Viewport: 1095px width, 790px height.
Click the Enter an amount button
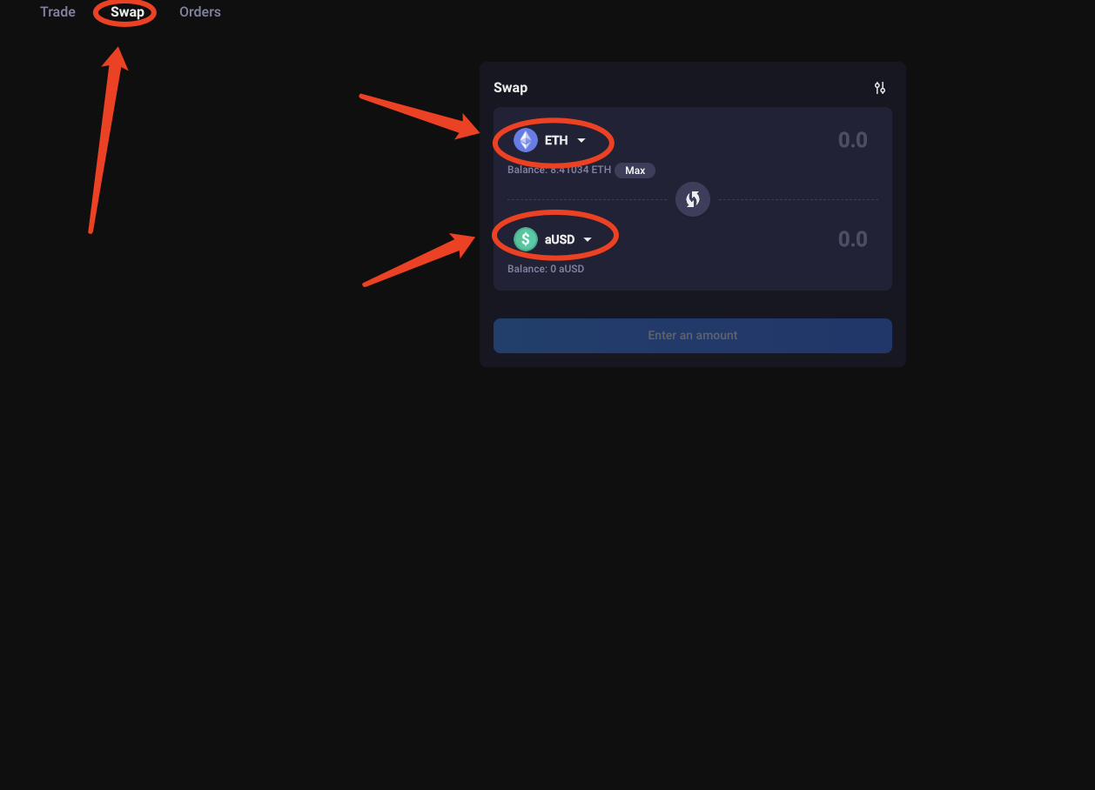pyautogui.click(x=693, y=336)
